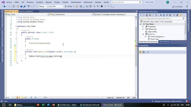
Task: Click Agregar al control de código fuente
Action: coord(167,101)
